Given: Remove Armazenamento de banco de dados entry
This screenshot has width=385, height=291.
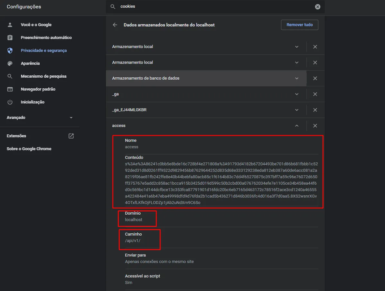Looking at the screenshot, I should (x=315, y=78).
